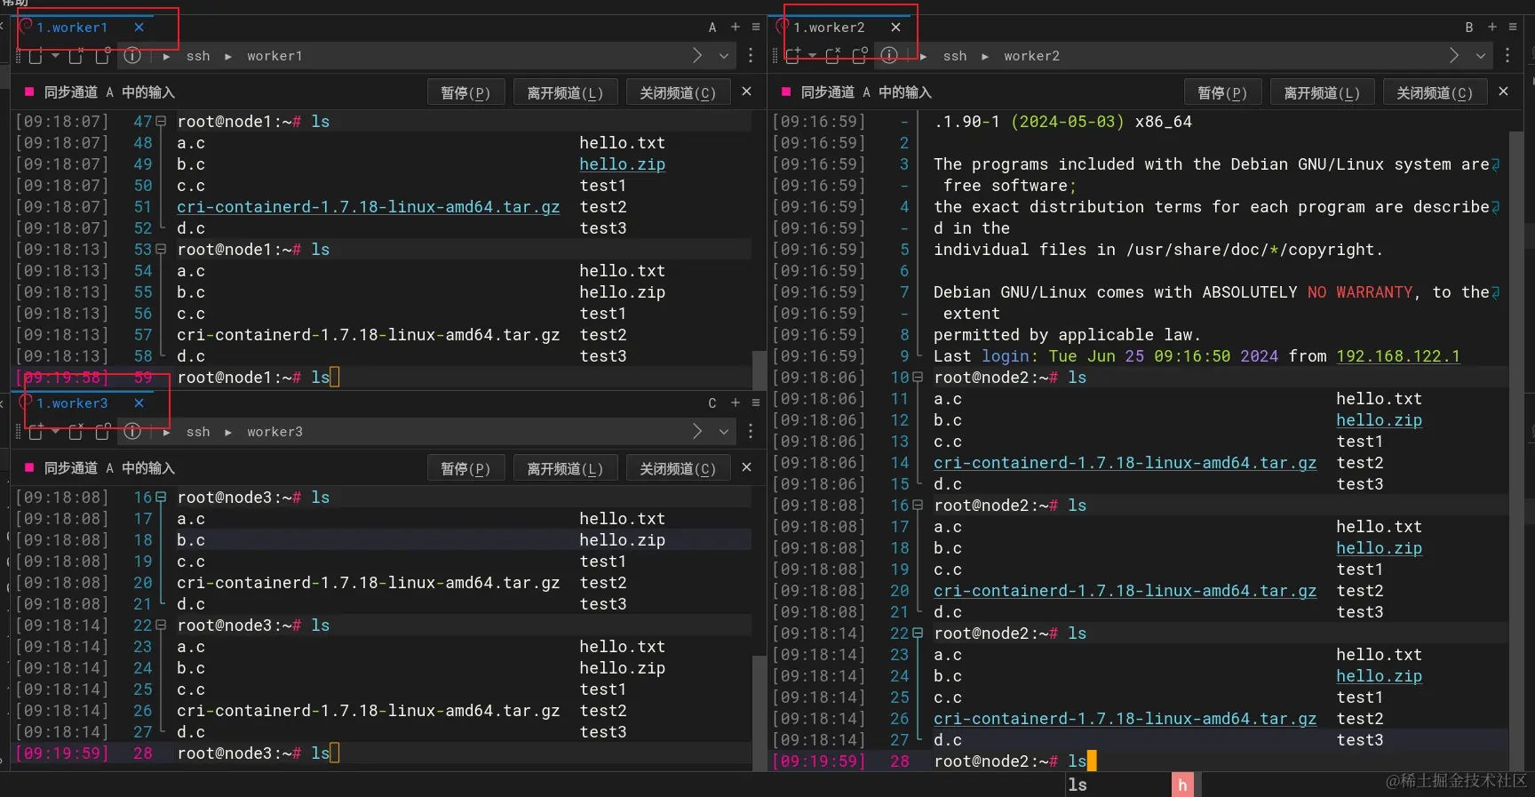Click 关闭频道(C) button in worker3 pane
This screenshot has height=797, width=1535.
pos(678,468)
